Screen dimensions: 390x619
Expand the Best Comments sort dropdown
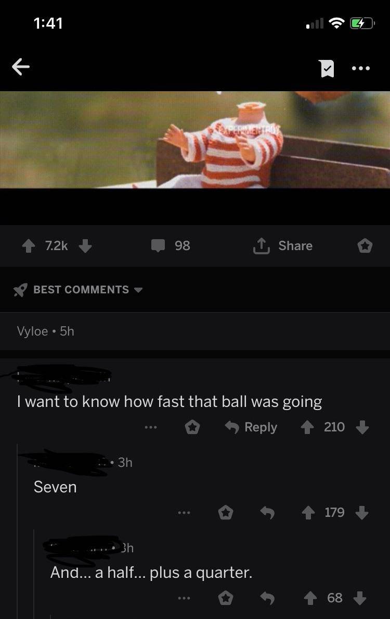(x=78, y=290)
